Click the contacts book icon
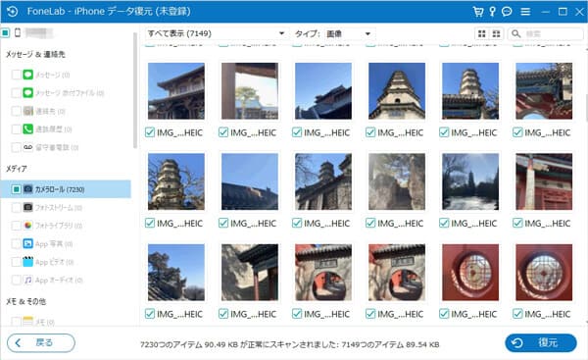Screen dimensions: 588x360 coord(28,111)
